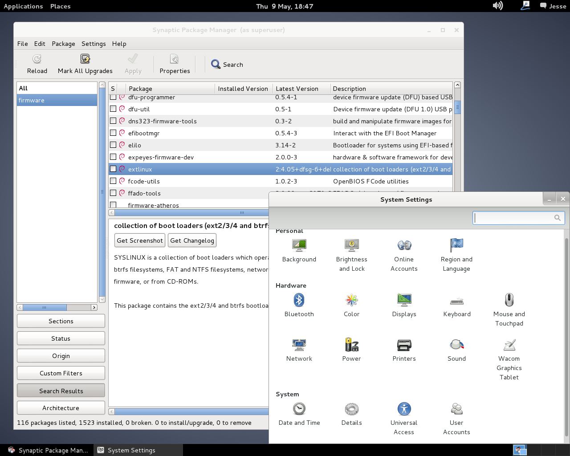Click the volume icon in top panel
The height and width of the screenshot is (456, 570).
coord(498,6)
